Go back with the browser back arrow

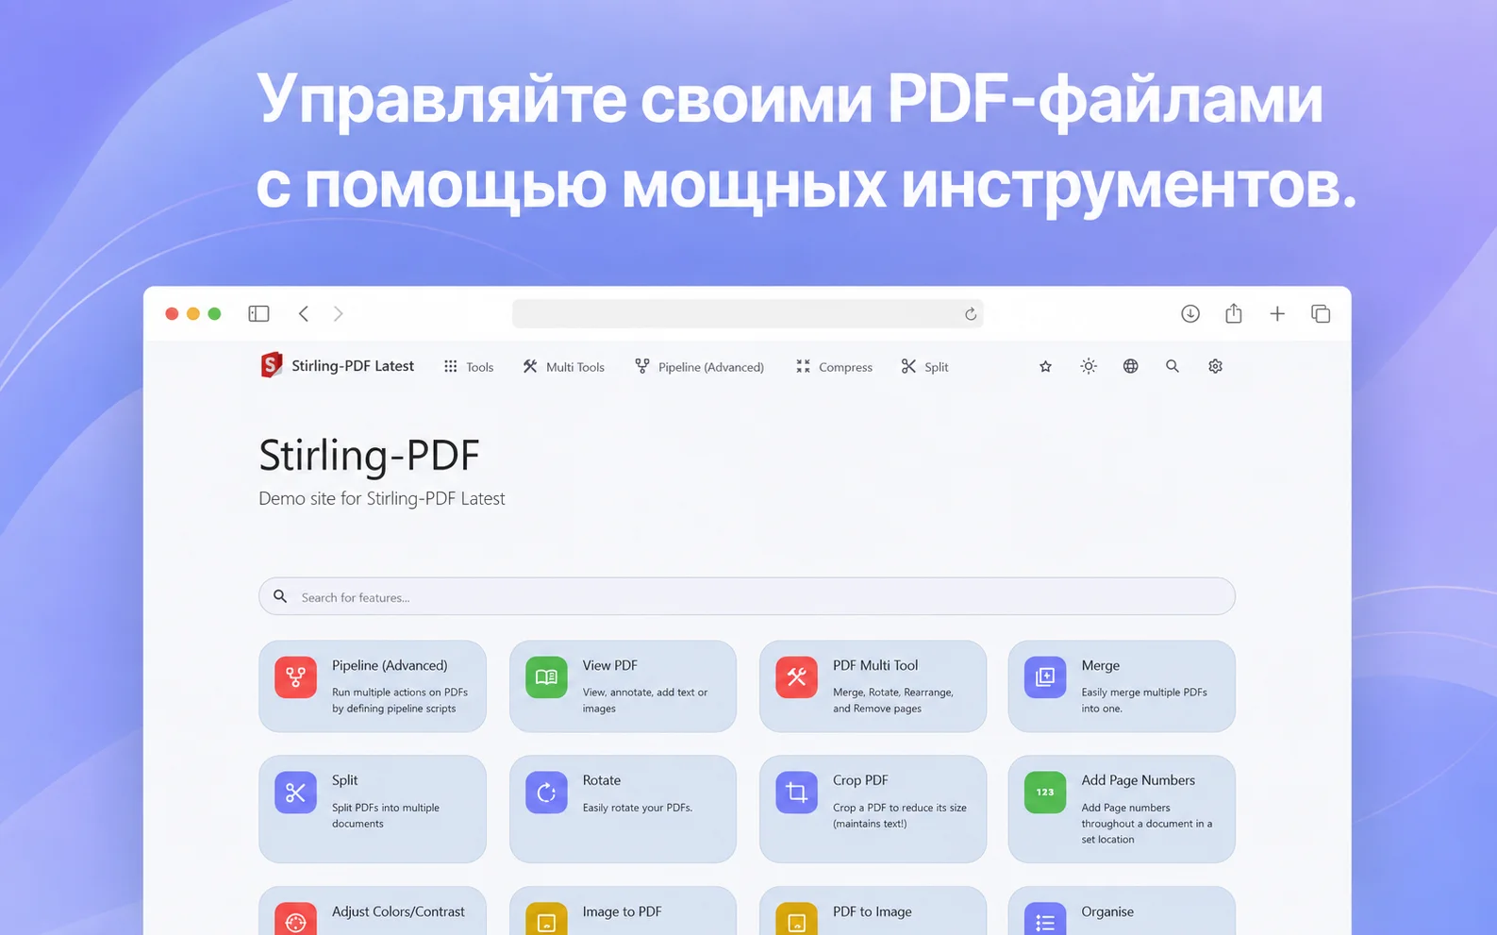coord(304,313)
